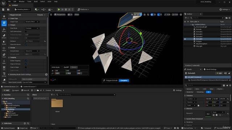Open the File menu
Image resolution: width=232 pixels, height=130 pixels.
(x=9, y=1)
